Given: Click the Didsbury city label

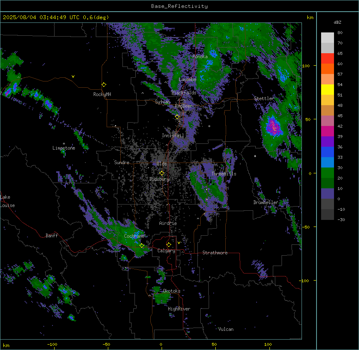Looking at the screenshot, I should [x=160, y=179].
